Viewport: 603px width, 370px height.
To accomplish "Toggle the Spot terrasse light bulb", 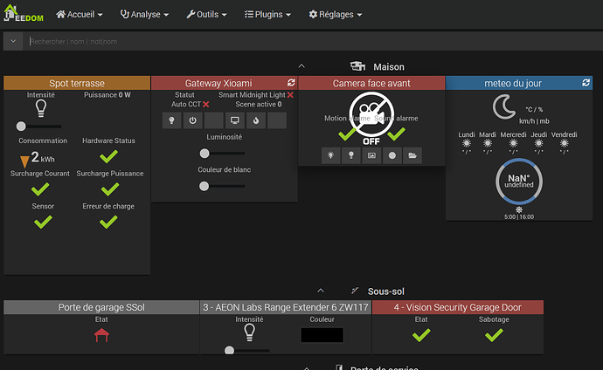I will tap(41, 108).
